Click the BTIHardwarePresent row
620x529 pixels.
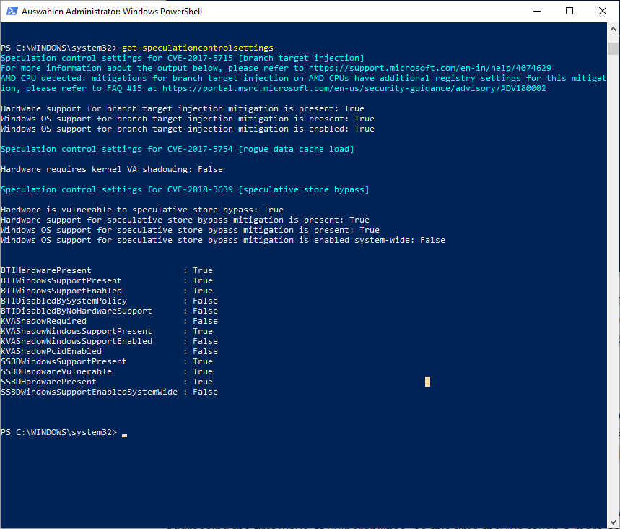point(106,270)
